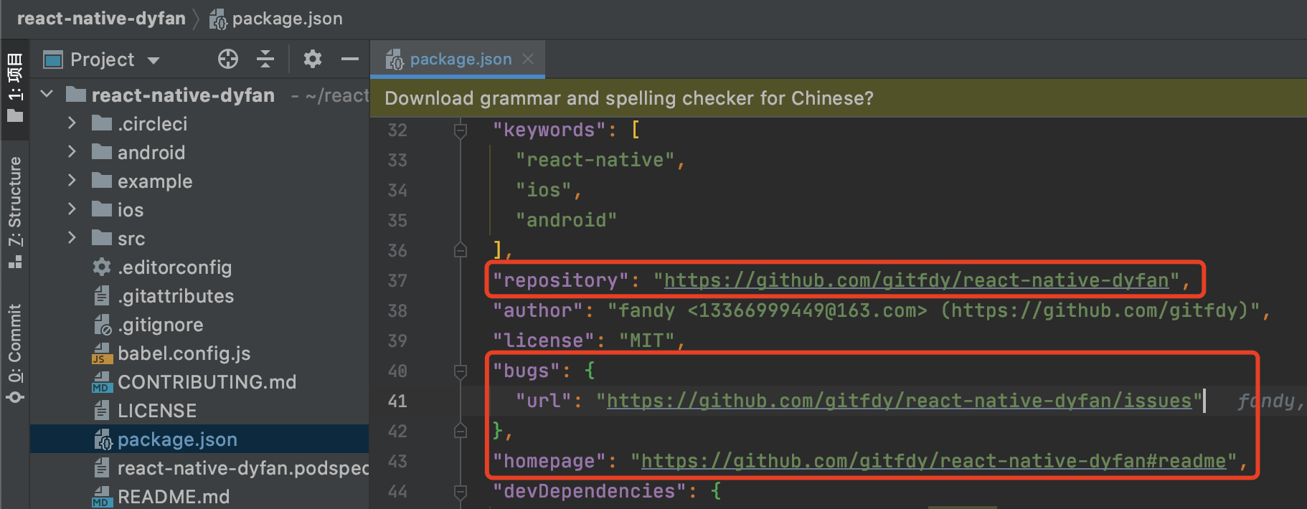Click the Chinese grammar checker download banner
The image size is (1307, 509).
[x=838, y=98]
